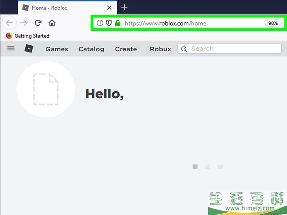Viewport: 287px width, 215px height.
Task: Click the Roblox logo icon
Action: pyautogui.click(x=29, y=49)
